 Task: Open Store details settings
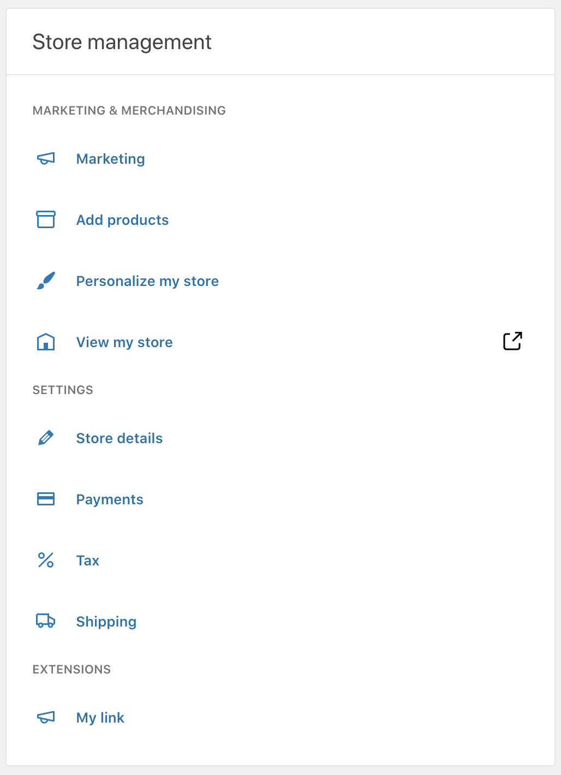[120, 438]
